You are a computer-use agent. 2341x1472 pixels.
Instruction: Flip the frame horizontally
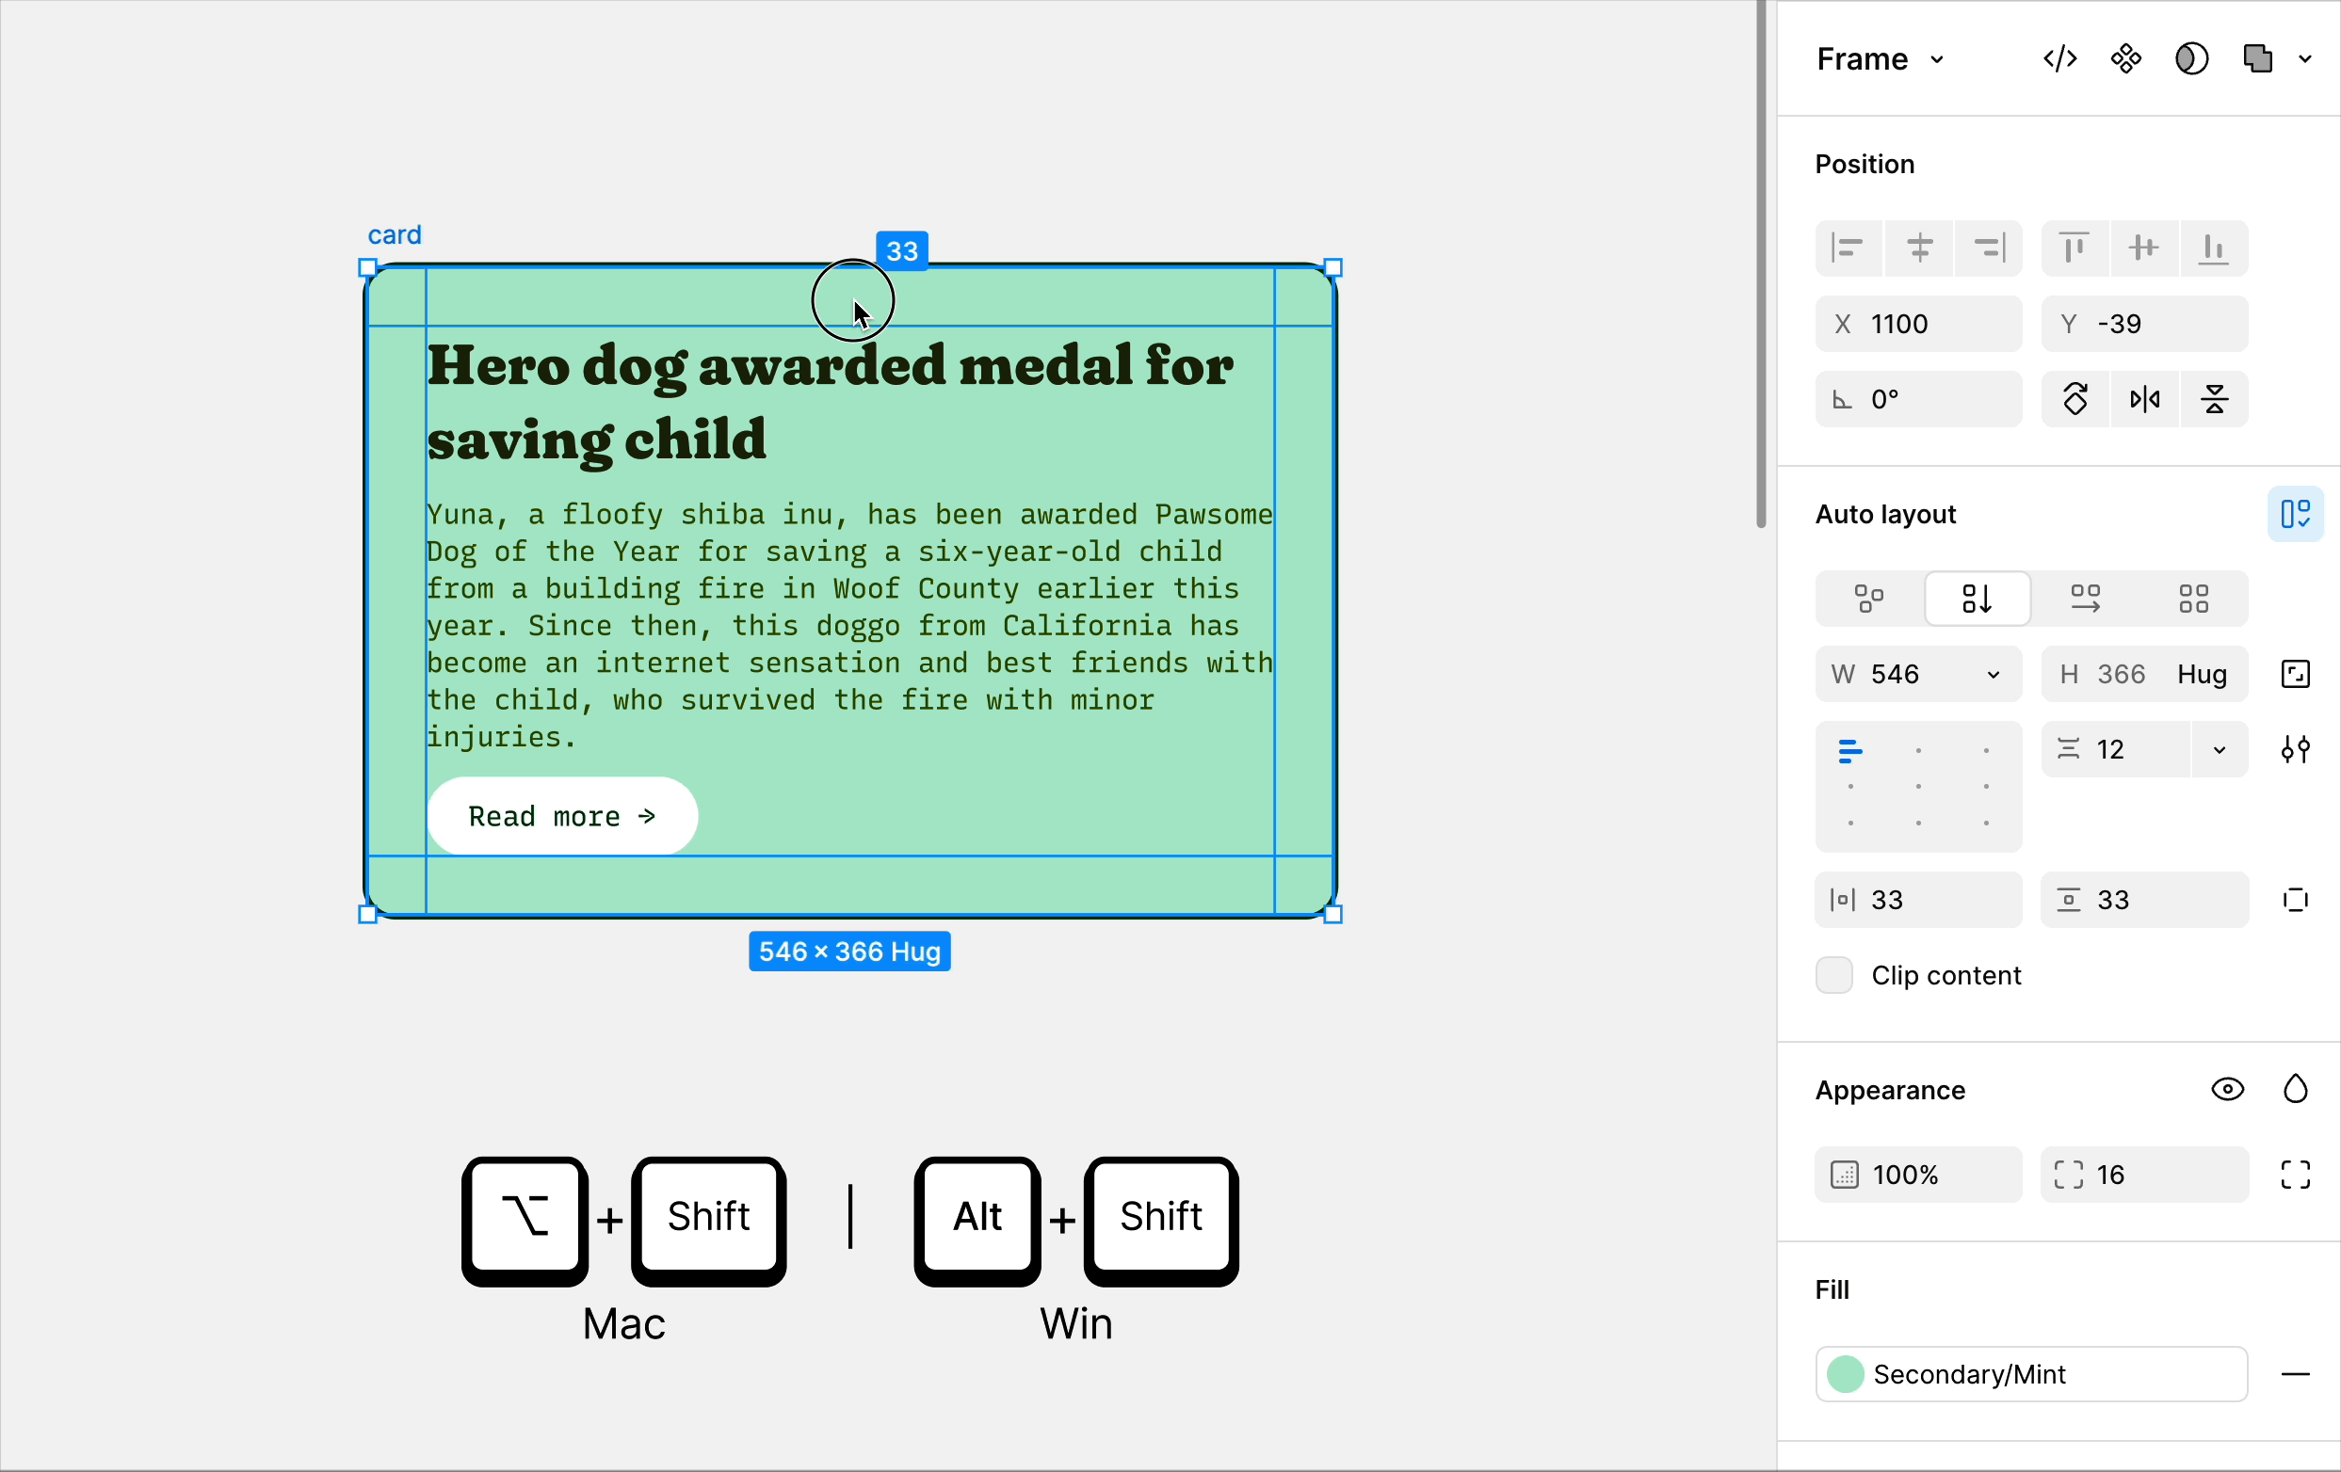[2144, 399]
